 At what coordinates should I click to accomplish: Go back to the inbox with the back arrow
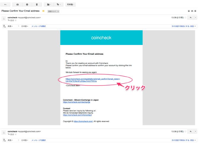5,4
